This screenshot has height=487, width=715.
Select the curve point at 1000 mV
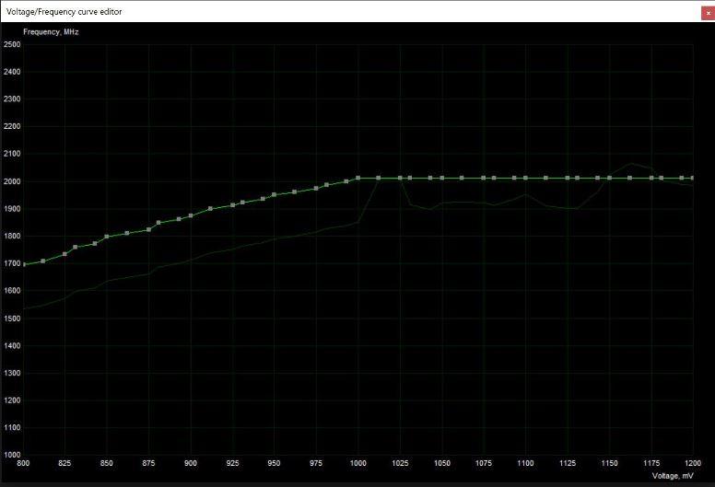[x=357, y=178]
